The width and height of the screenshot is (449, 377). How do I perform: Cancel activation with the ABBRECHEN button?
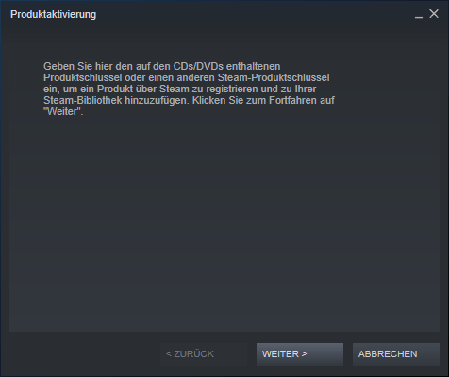(x=396, y=354)
